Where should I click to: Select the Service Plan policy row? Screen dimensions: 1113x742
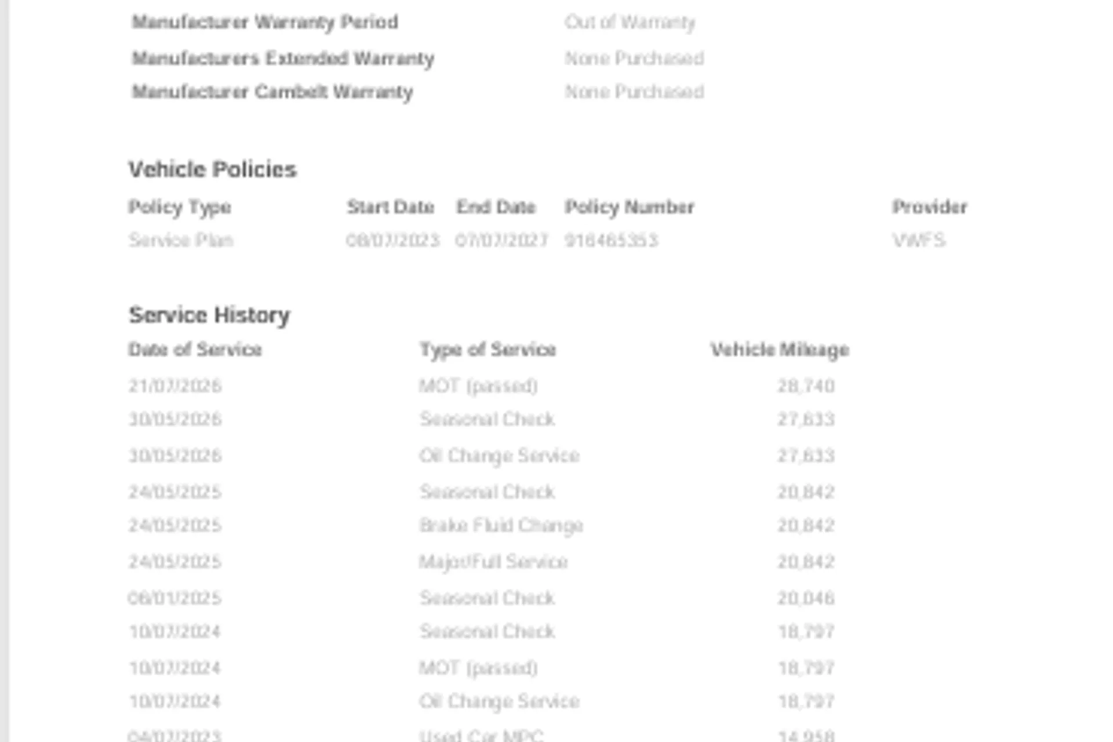[537, 240]
